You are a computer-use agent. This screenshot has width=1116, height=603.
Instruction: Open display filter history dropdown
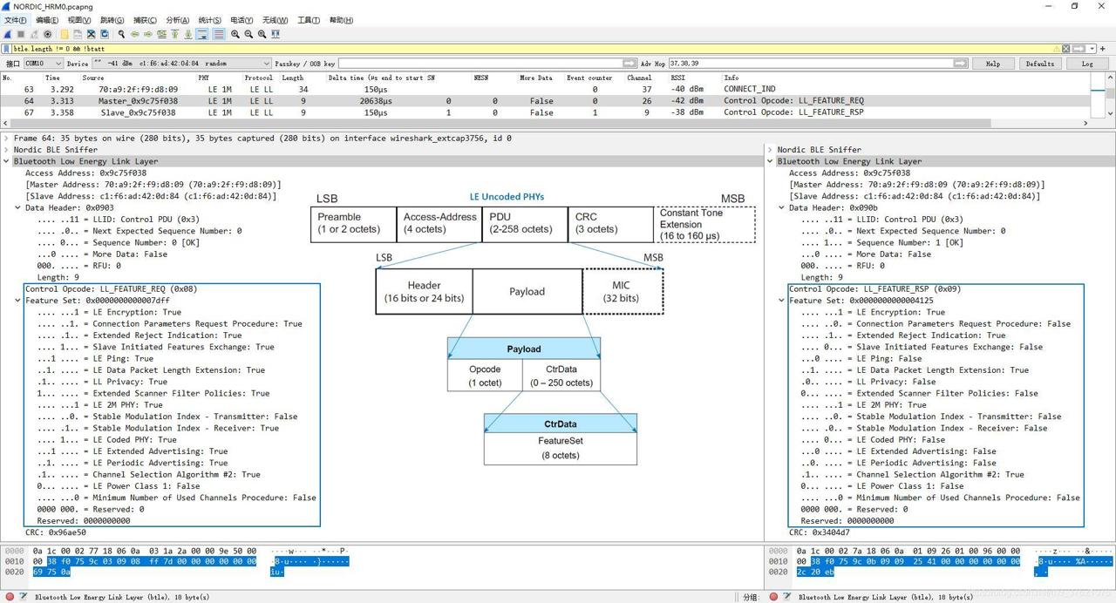coord(1092,49)
